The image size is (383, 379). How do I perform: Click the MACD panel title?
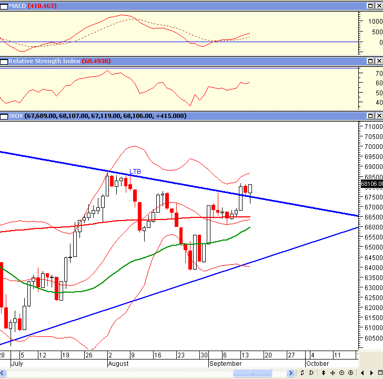pos(17,6)
